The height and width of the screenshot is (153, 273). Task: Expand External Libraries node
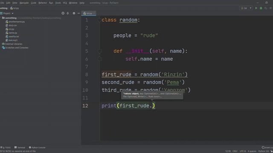[x=12, y=44]
